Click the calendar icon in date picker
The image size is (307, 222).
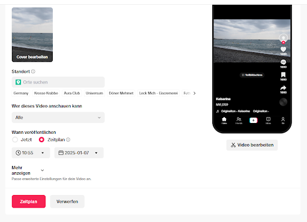pyautogui.click(x=61, y=152)
